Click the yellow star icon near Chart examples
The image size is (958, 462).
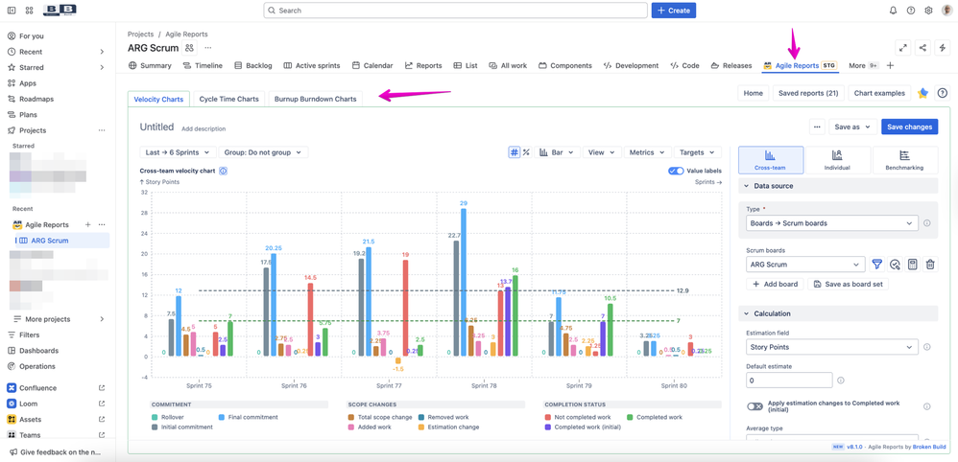pyautogui.click(x=922, y=94)
